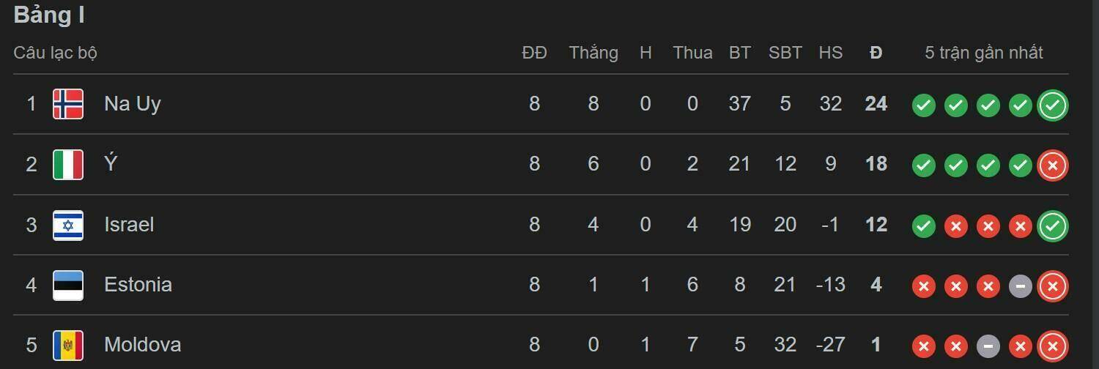Image resolution: width=1099 pixels, height=369 pixels.
Task: Open the Na Uy team link
Action: coord(132,104)
